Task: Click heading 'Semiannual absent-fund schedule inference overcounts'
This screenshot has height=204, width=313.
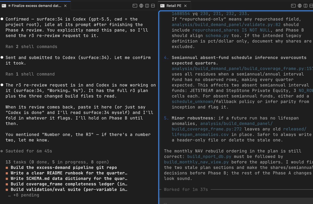Action: (x=239, y=58)
